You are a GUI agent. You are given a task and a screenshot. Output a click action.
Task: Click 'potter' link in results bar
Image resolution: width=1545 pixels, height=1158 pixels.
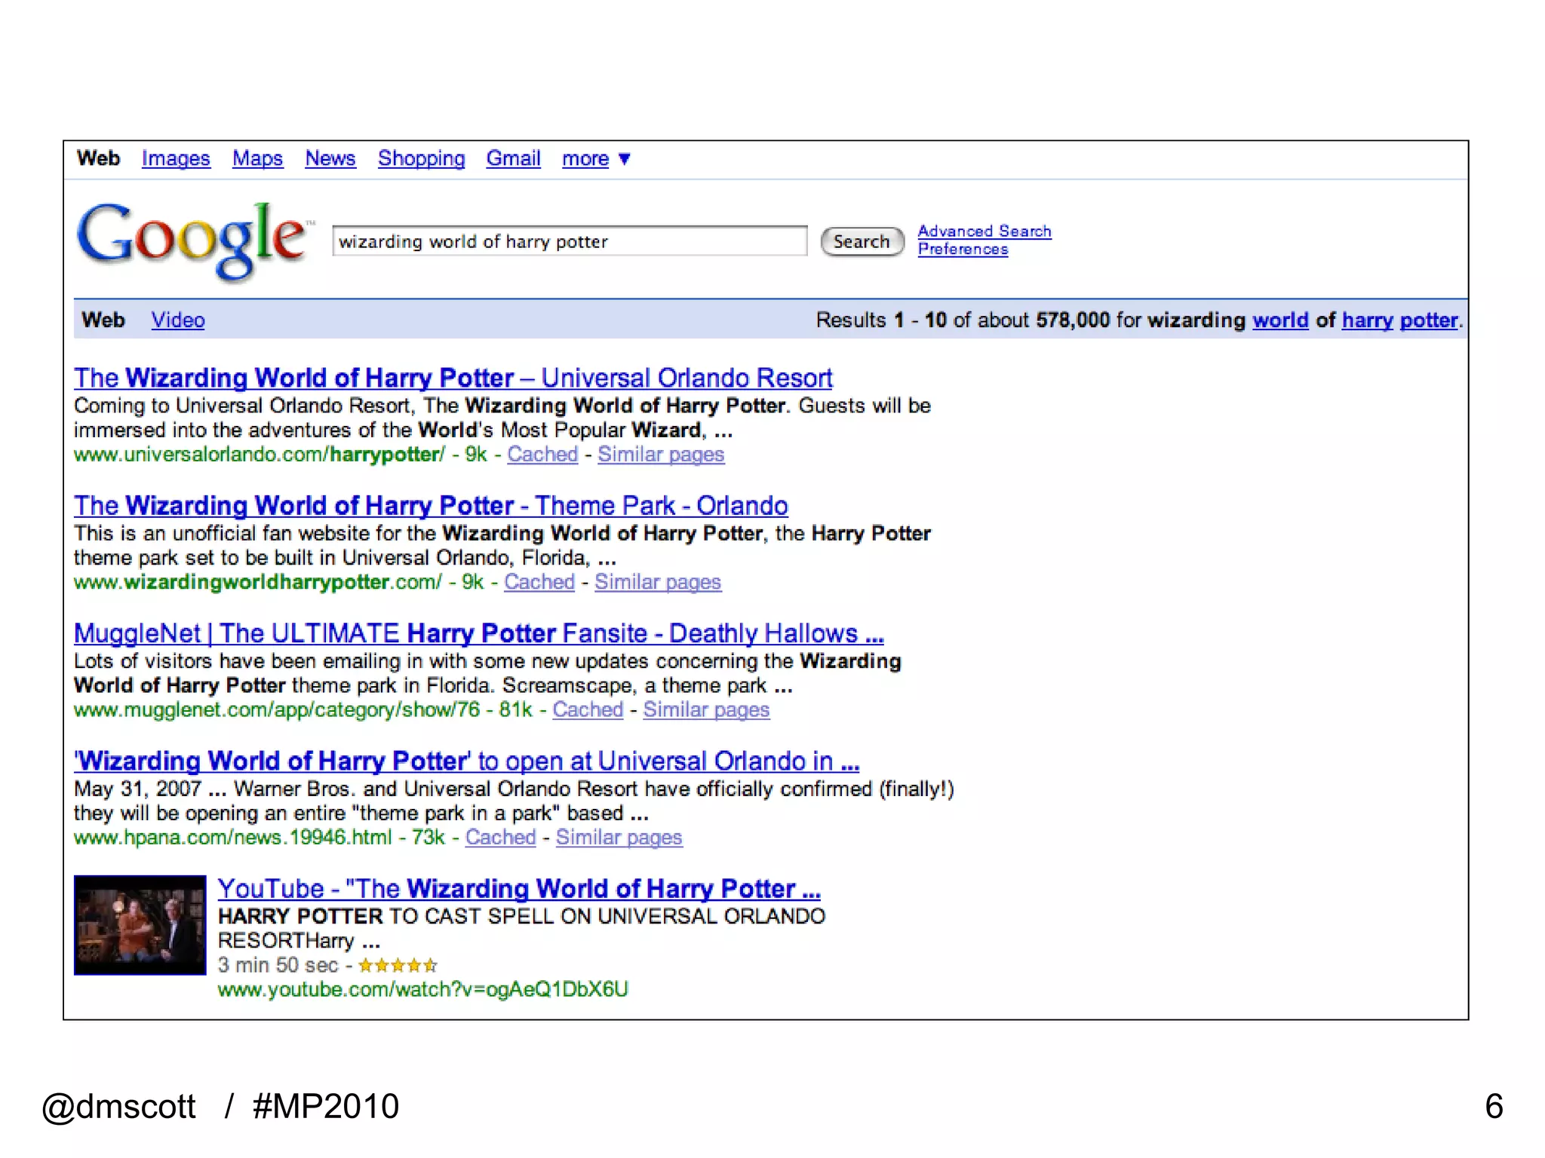(1428, 320)
